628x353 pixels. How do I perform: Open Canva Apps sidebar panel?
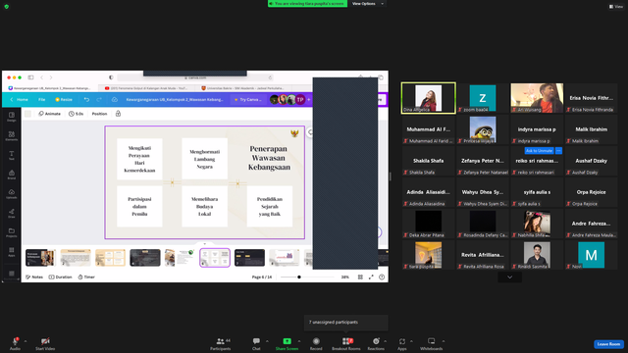tap(11, 252)
